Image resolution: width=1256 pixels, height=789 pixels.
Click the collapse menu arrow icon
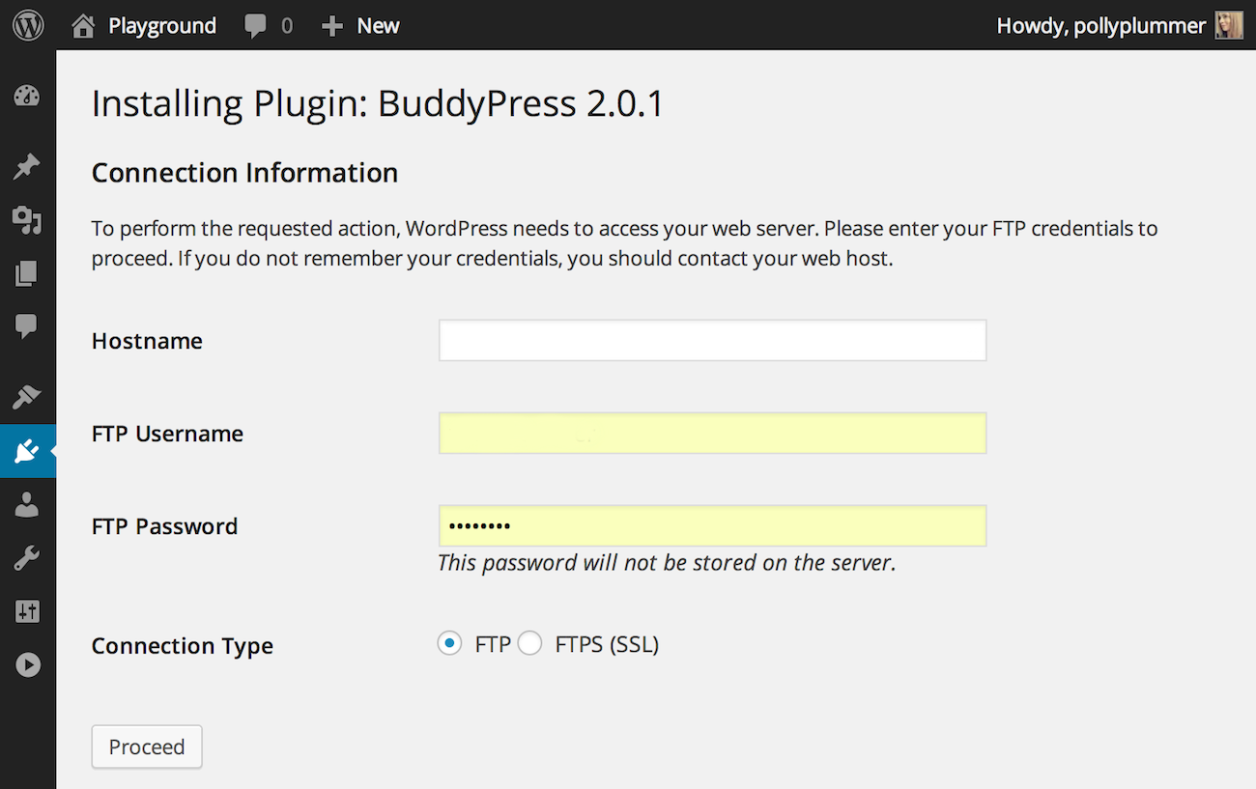tap(27, 664)
